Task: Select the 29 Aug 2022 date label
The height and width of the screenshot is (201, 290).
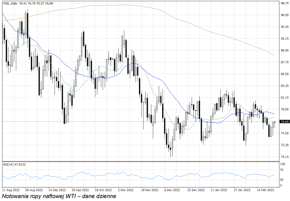Action: (34, 190)
